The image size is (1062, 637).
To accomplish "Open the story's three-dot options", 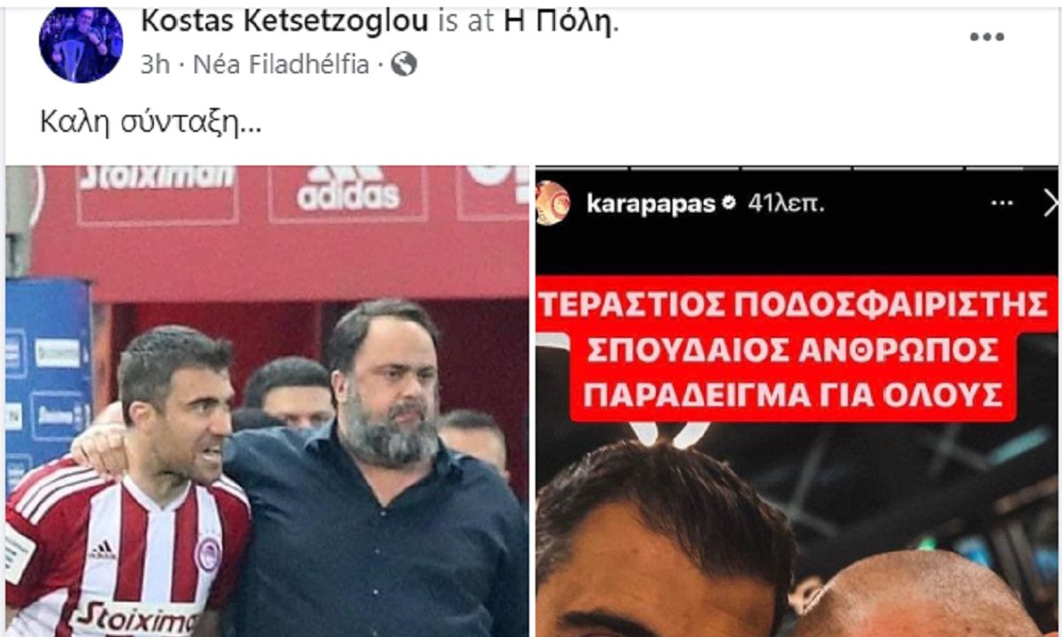I will point(1002,203).
